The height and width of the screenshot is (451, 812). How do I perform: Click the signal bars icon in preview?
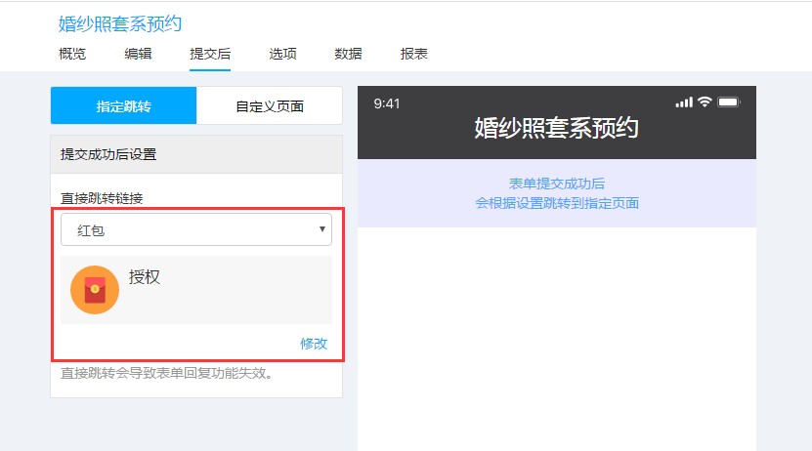point(684,102)
